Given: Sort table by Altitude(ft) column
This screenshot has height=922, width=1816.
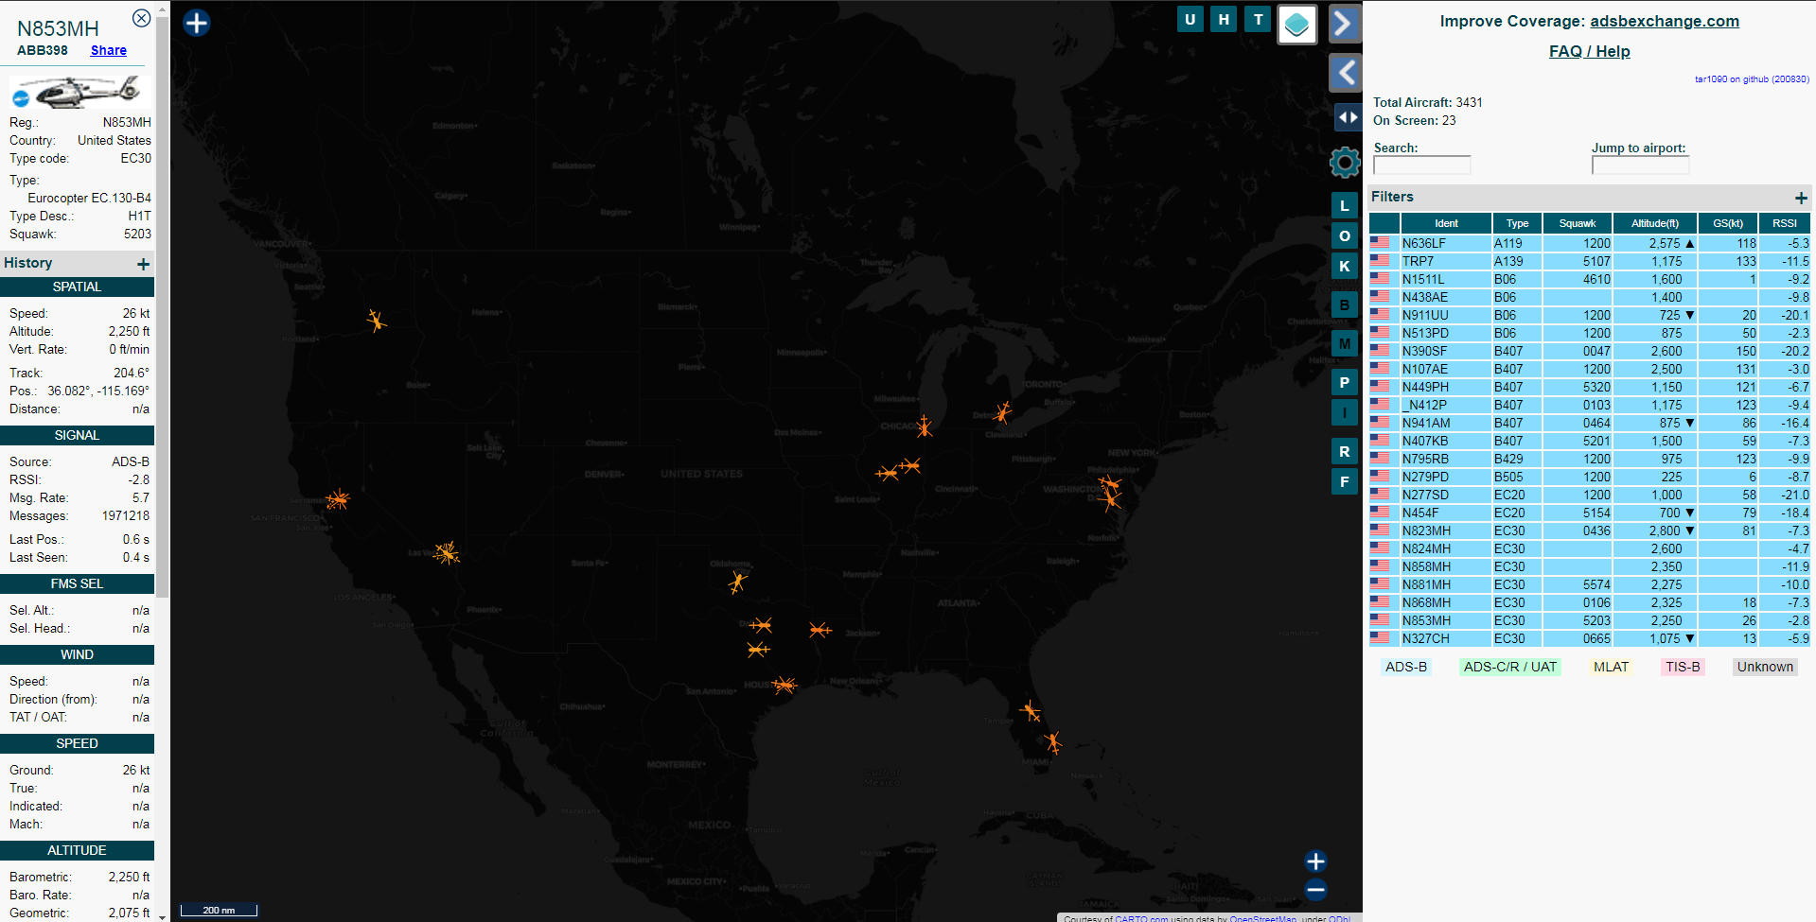Looking at the screenshot, I should pyautogui.click(x=1655, y=223).
